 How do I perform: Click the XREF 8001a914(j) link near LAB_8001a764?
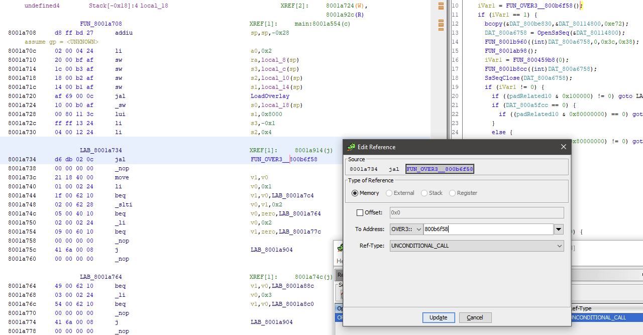click(x=314, y=150)
